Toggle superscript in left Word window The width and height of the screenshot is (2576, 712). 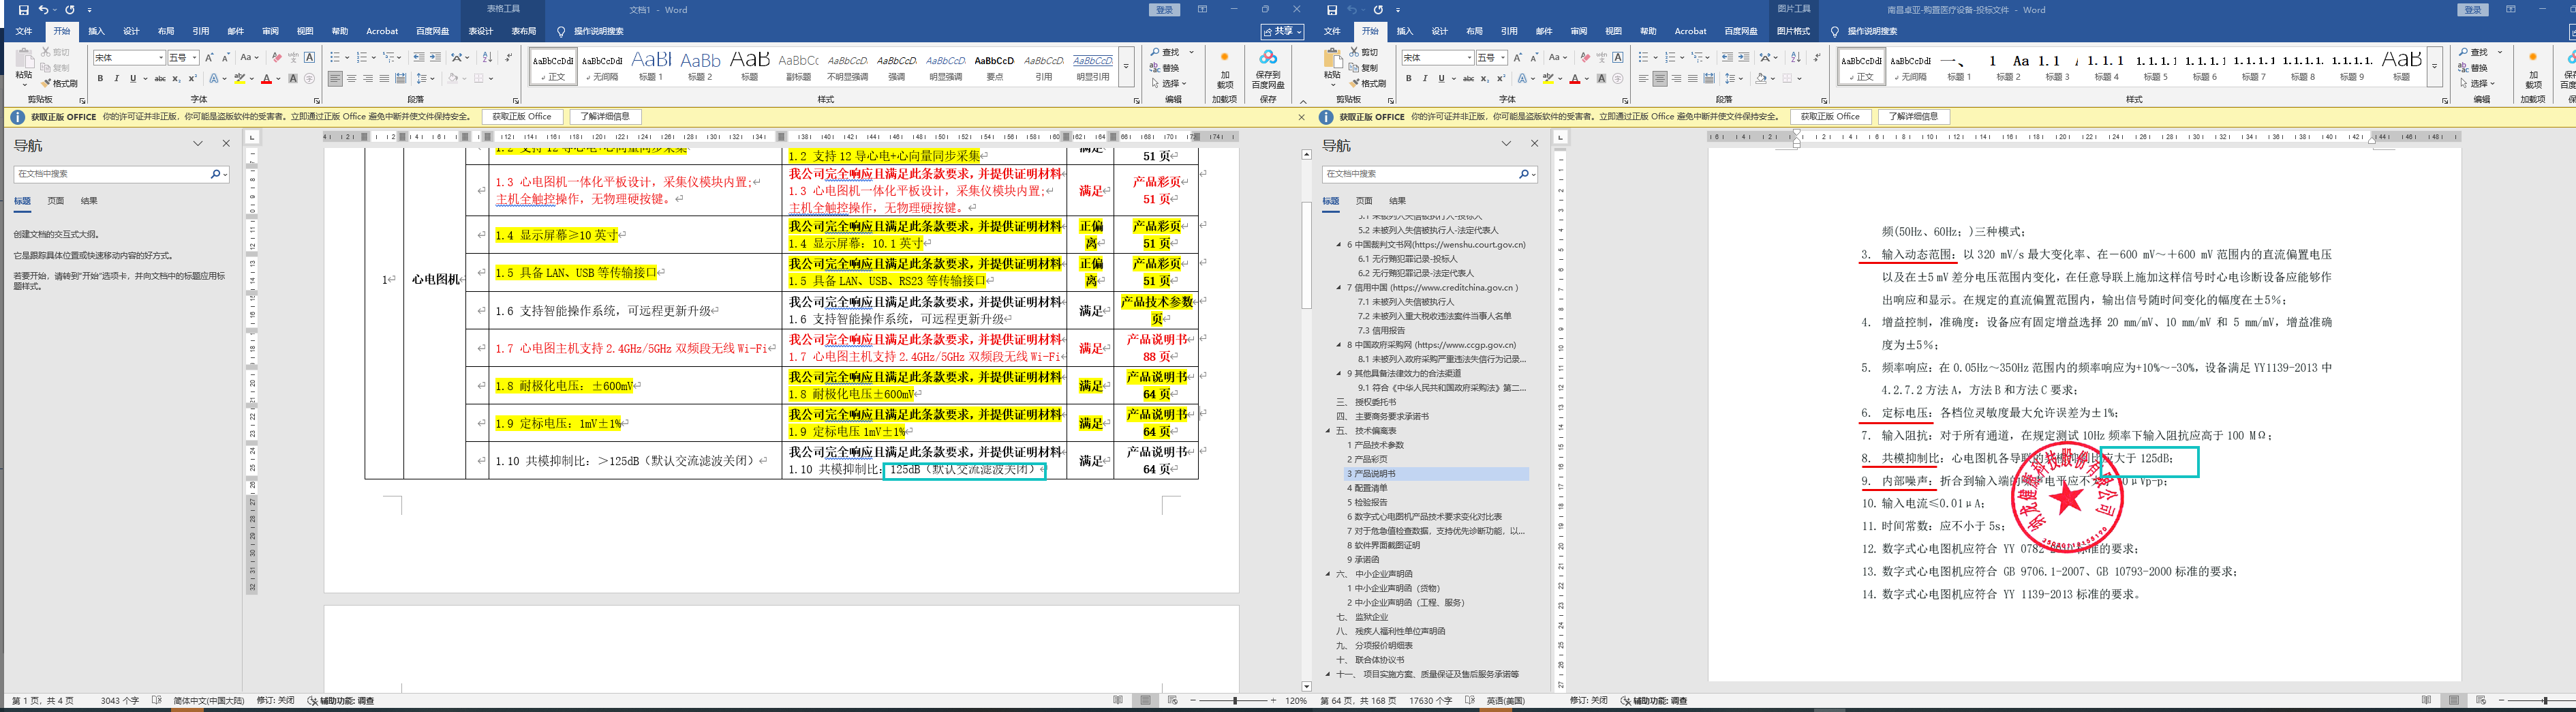point(193,78)
